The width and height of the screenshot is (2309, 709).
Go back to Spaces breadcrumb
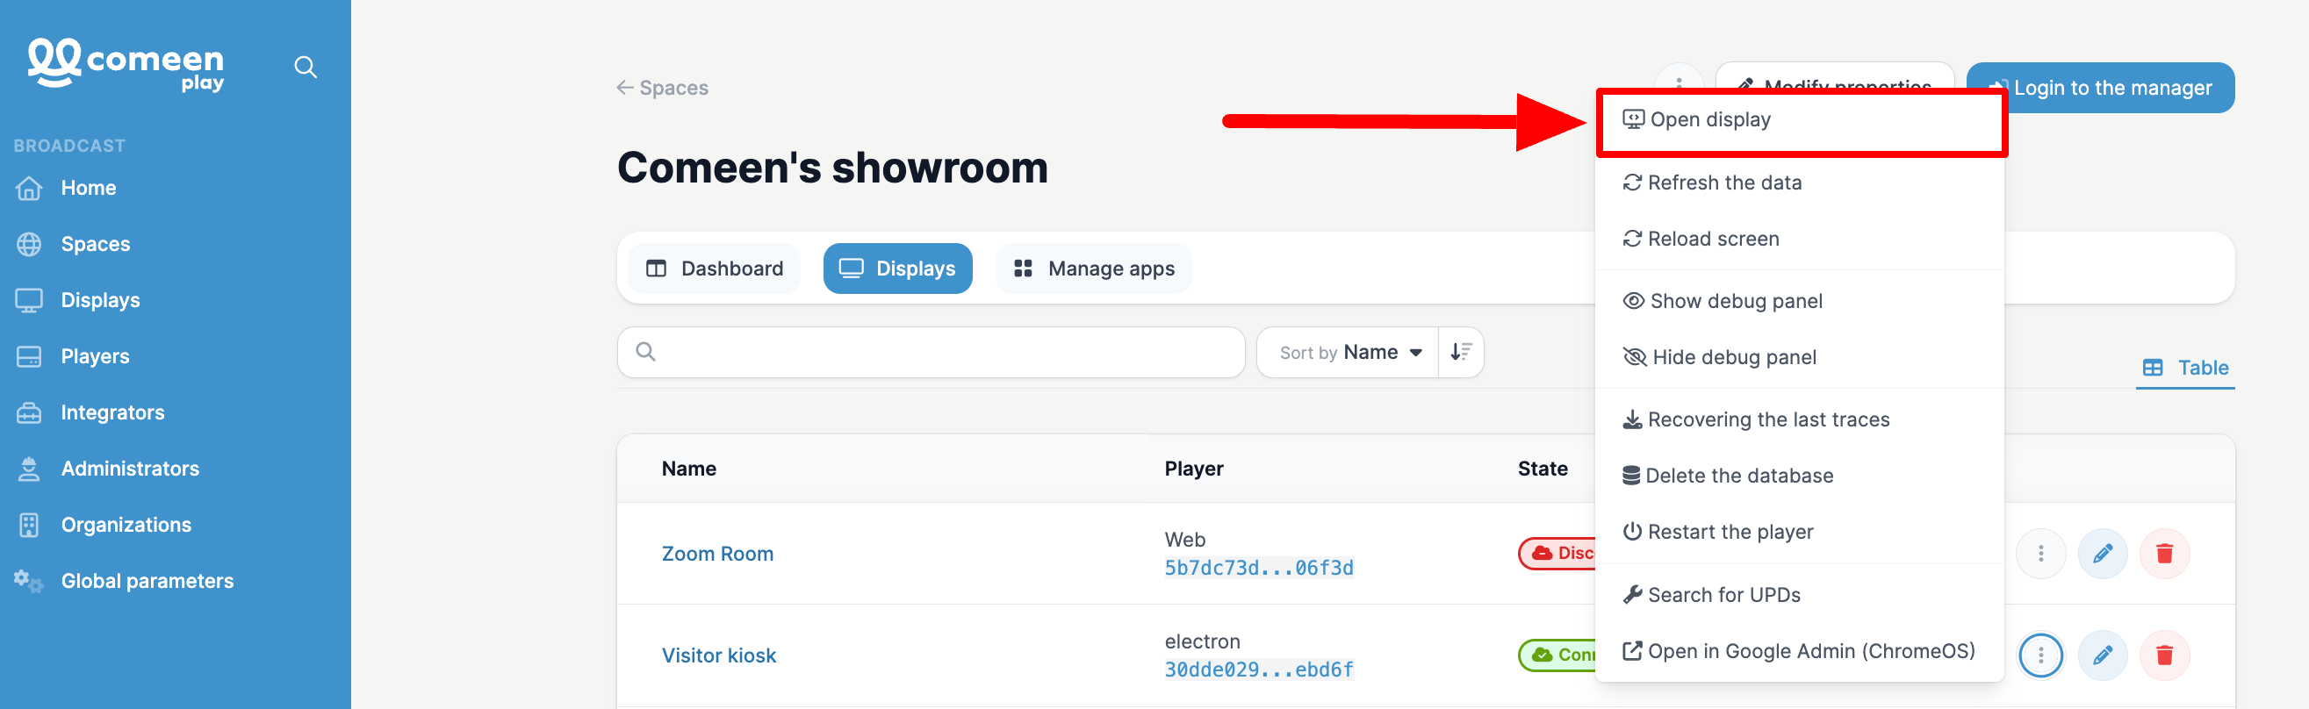pyautogui.click(x=662, y=88)
